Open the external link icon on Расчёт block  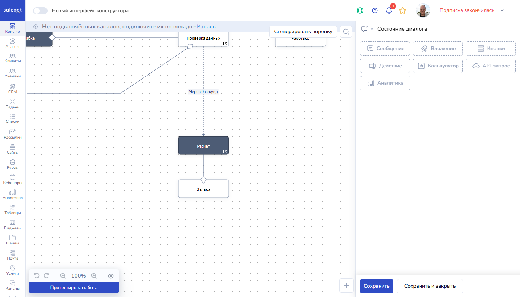225,152
